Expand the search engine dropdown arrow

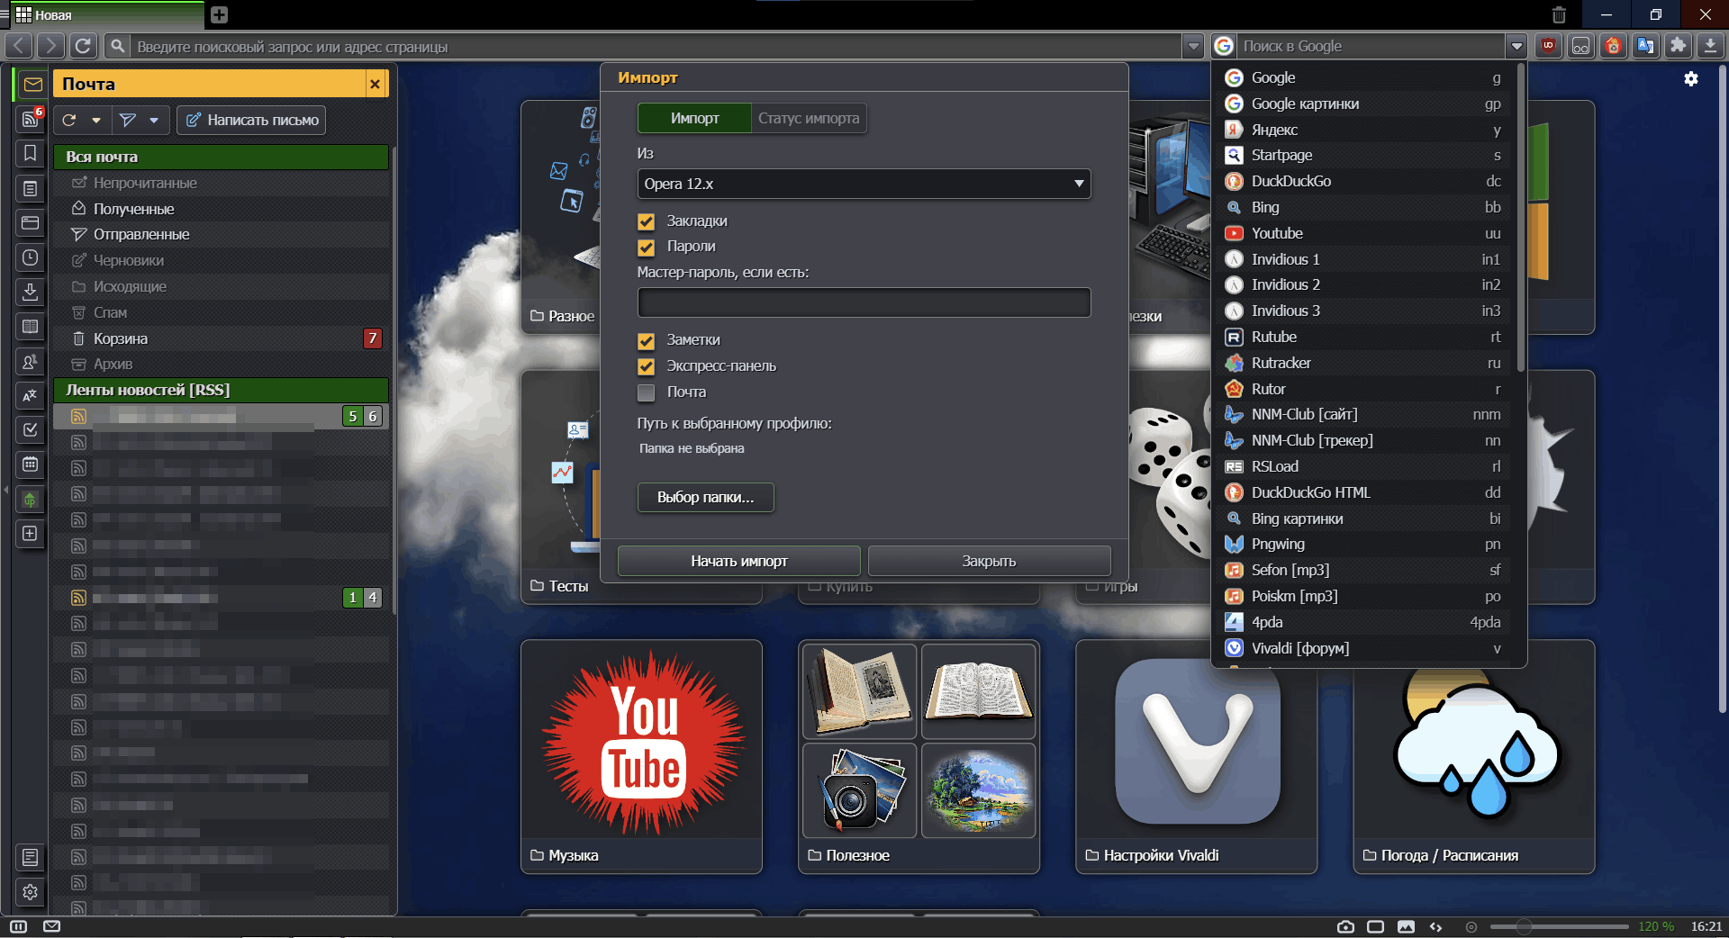[1516, 46]
